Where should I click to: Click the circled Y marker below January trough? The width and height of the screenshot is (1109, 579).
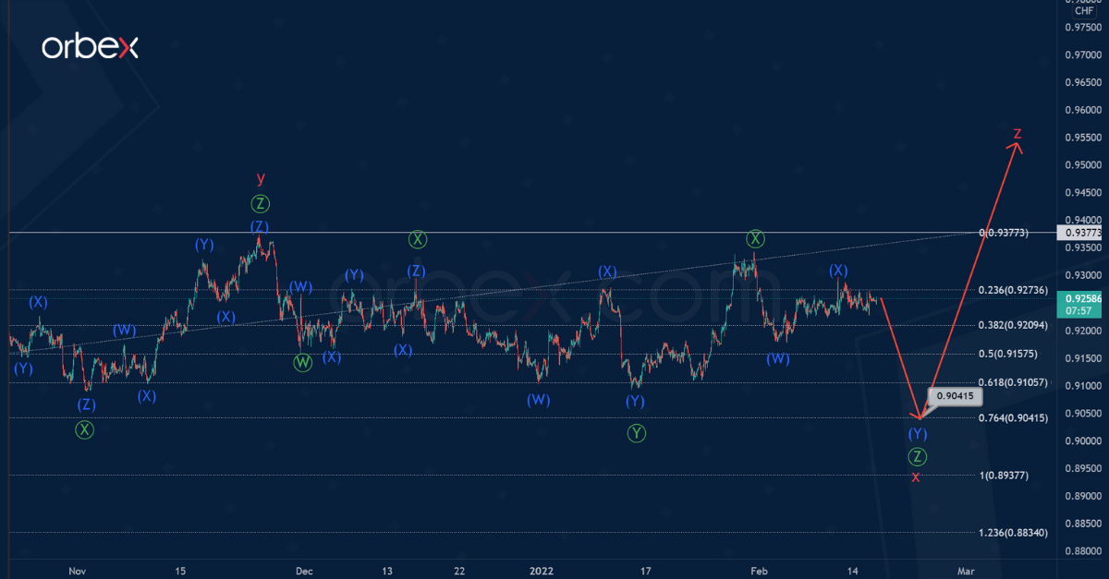coord(635,433)
